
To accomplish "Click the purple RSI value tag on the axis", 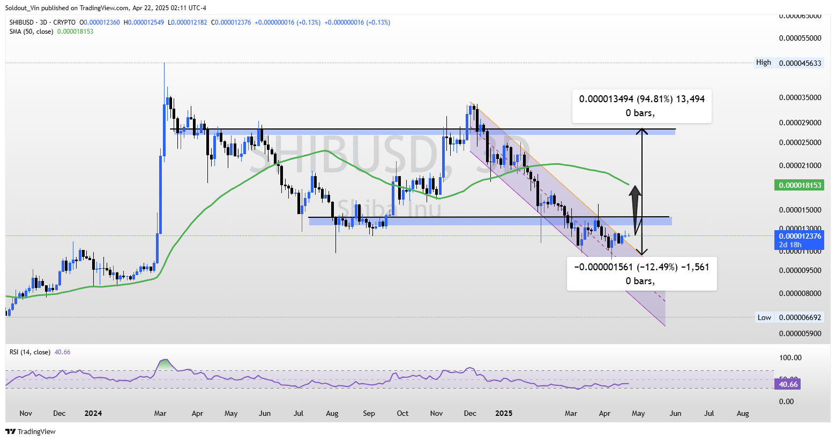I will coord(788,384).
